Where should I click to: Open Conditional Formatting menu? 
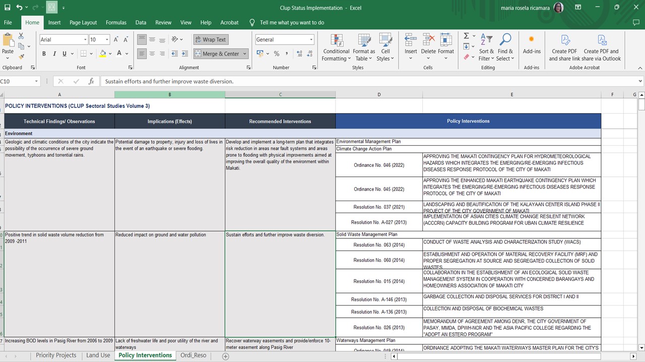[336, 47]
